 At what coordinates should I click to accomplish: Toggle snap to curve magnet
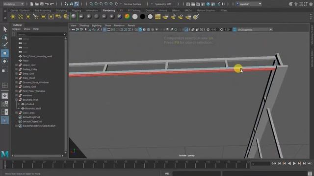96,4
